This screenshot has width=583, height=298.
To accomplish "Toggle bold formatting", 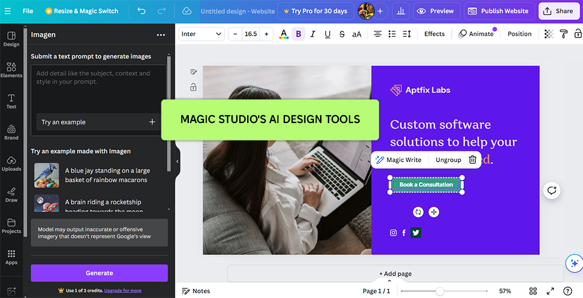I will coord(298,34).
